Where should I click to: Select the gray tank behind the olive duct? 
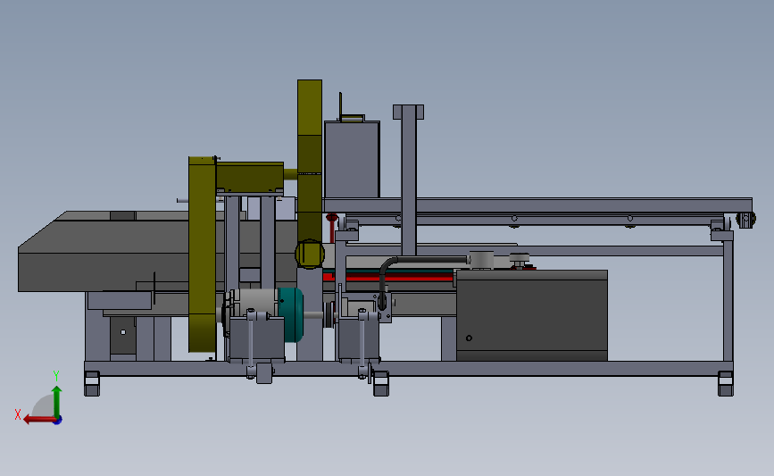(x=352, y=159)
